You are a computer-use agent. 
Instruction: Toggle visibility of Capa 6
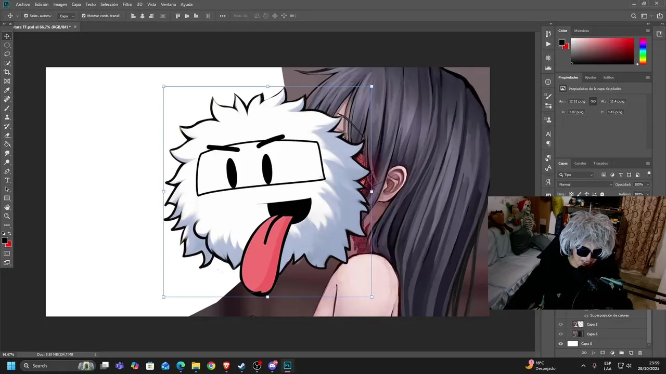560,334
